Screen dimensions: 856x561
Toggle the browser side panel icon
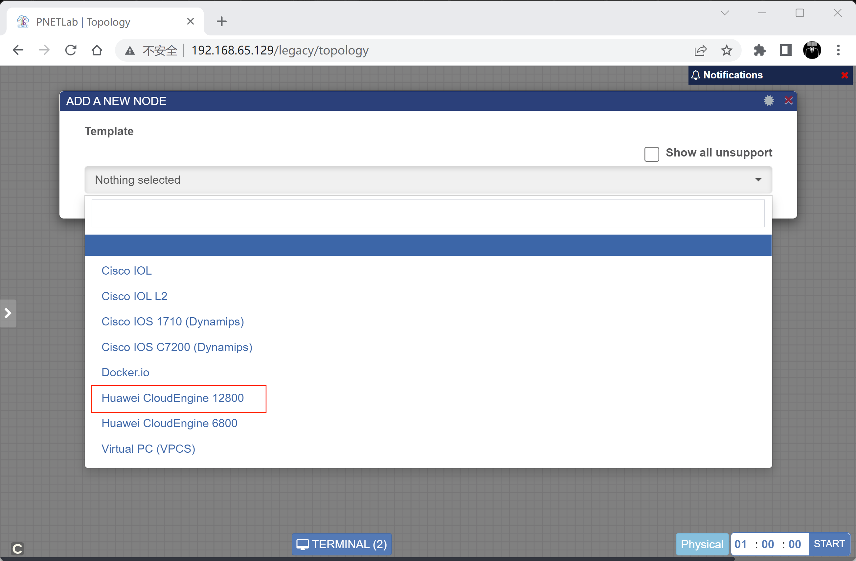785,50
